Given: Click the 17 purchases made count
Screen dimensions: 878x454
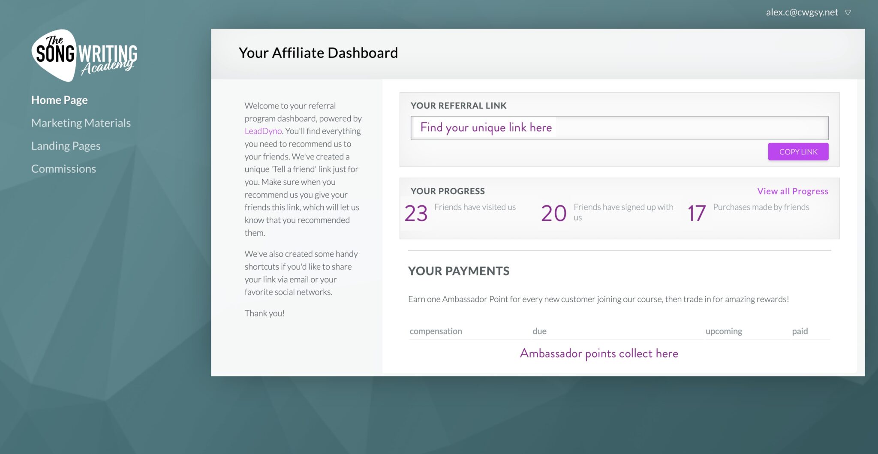Looking at the screenshot, I should (697, 213).
